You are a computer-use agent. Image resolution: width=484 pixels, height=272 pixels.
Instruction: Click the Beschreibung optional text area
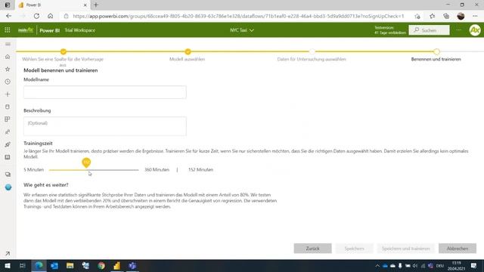pos(105,126)
